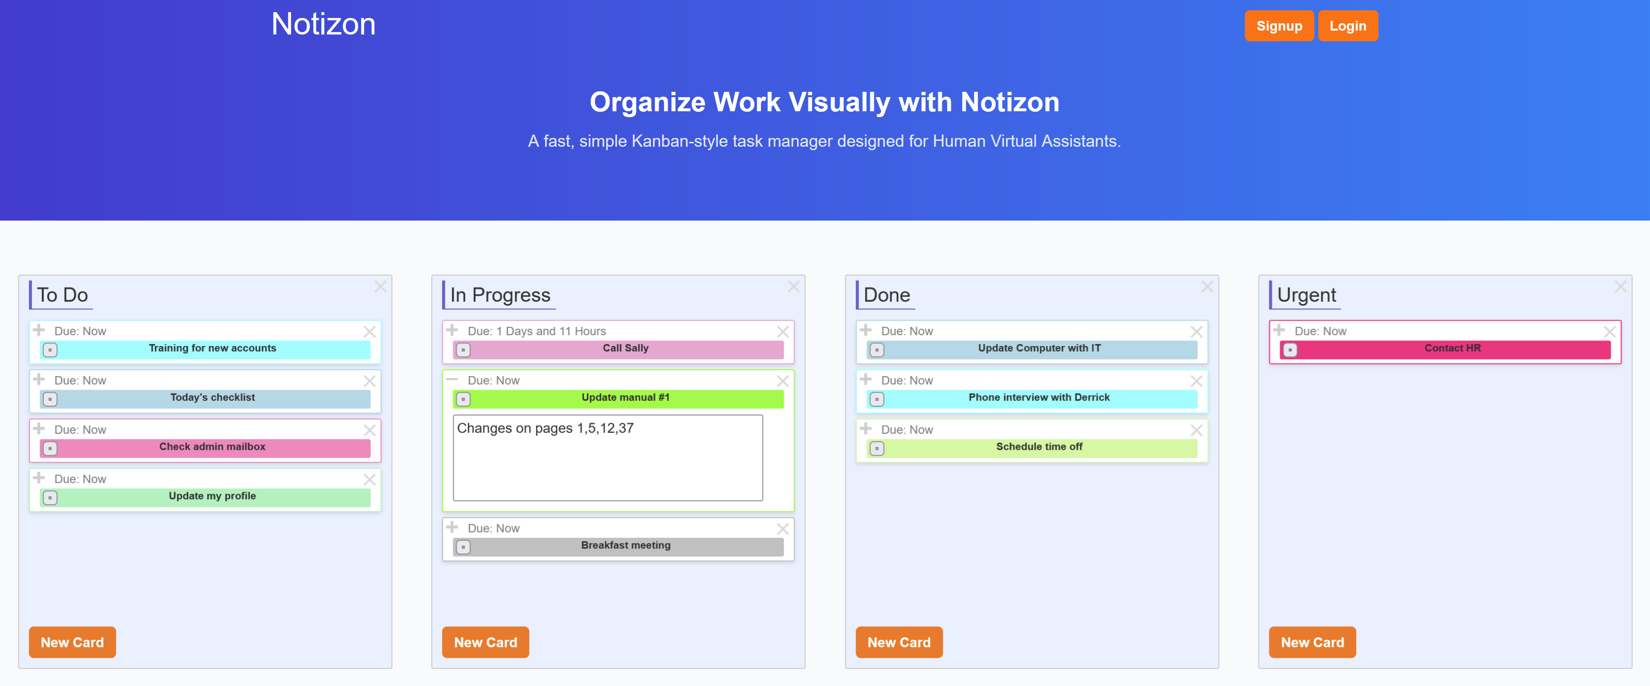
Task: Click New Card in the Done list
Action: [899, 642]
